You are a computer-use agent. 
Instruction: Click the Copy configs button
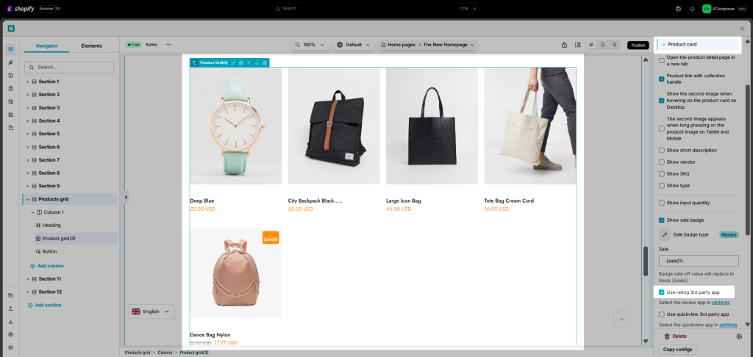click(677, 350)
